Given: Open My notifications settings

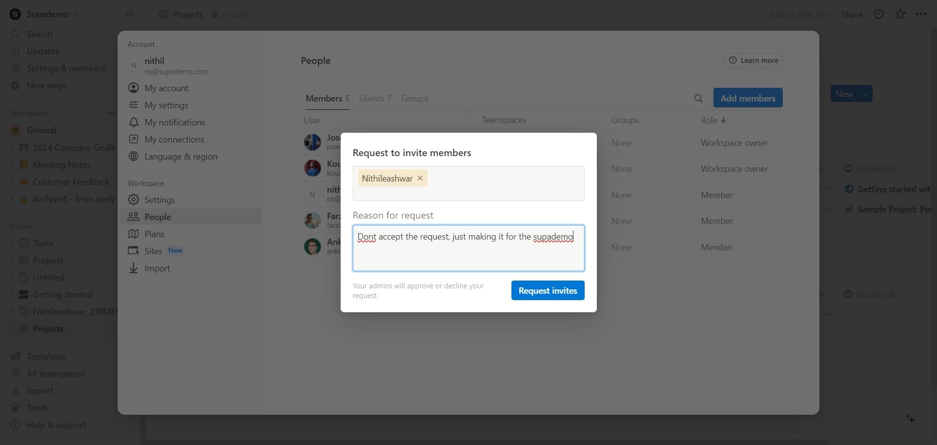Looking at the screenshot, I should click(175, 122).
